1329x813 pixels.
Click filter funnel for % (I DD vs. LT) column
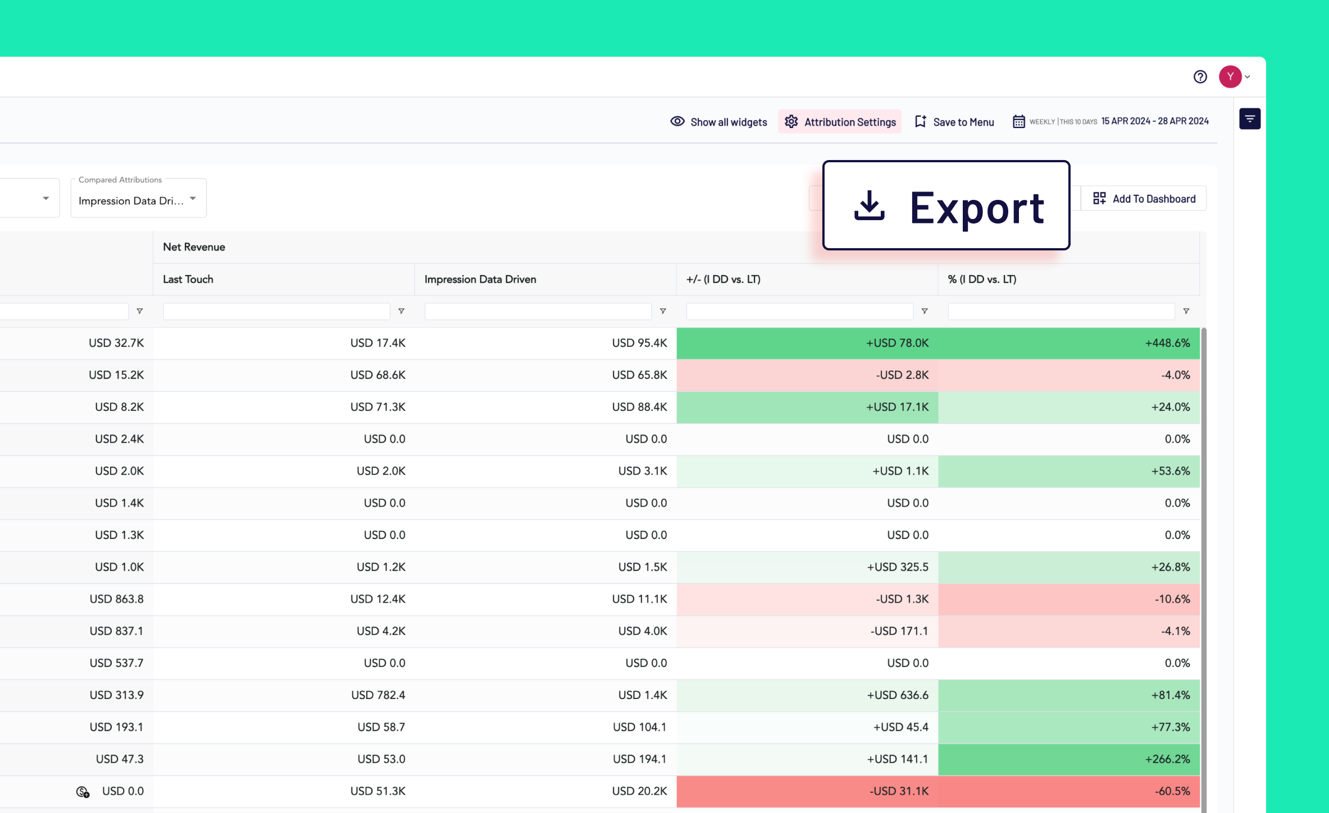click(x=1186, y=311)
